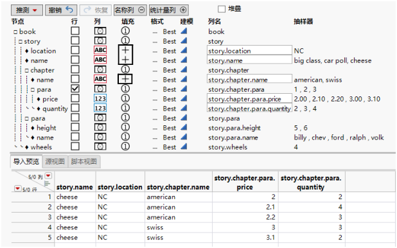Edit the story.chapter.para.price column name field
The height and width of the screenshot is (248, 397).
(249, 99)
